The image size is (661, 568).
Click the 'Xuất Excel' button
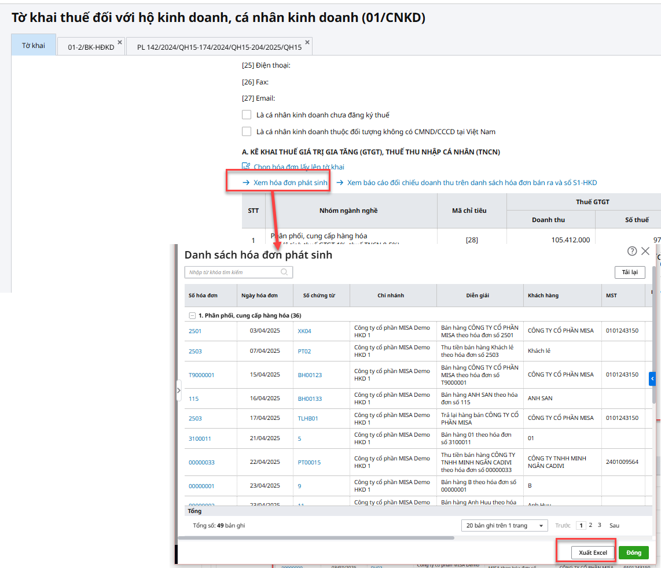(593, 552)
